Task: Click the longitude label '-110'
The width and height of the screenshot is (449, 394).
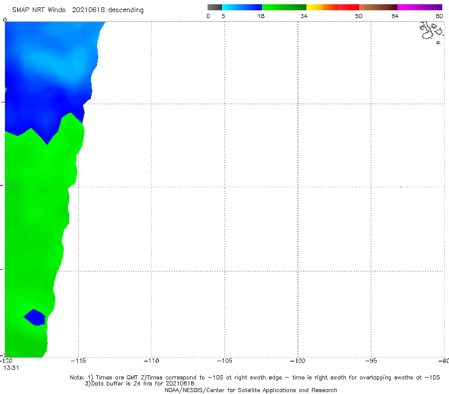Action: coord(151,361)
